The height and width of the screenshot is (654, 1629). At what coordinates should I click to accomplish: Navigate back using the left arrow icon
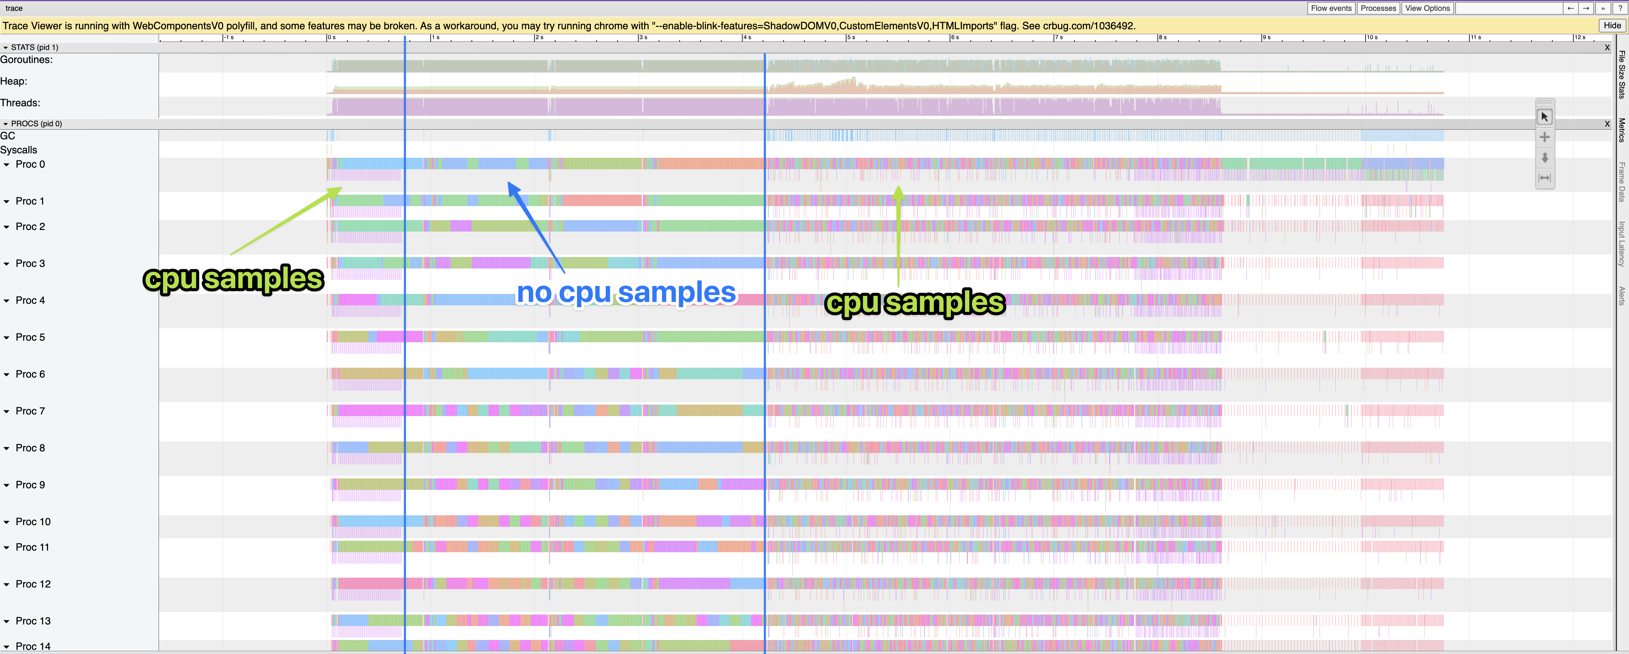pos(1571,8)
